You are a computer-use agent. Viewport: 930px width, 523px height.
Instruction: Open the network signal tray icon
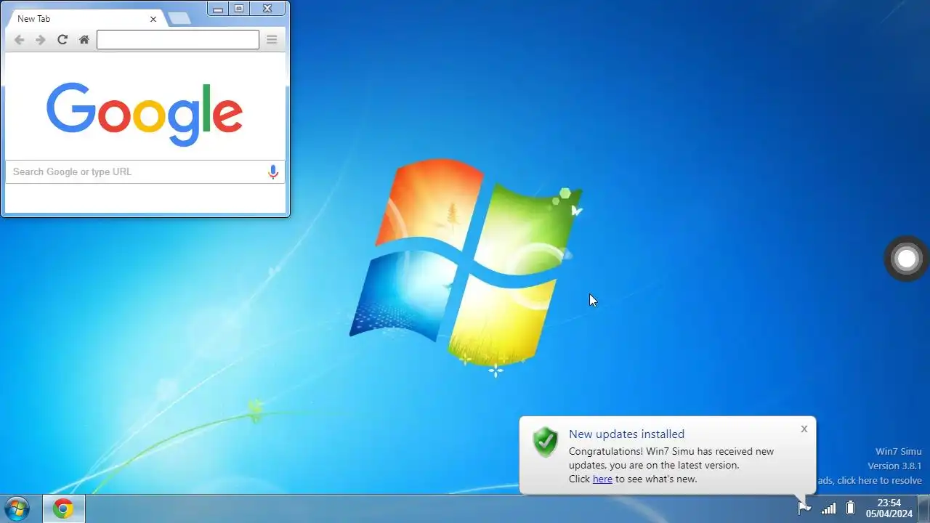[828, 508]
